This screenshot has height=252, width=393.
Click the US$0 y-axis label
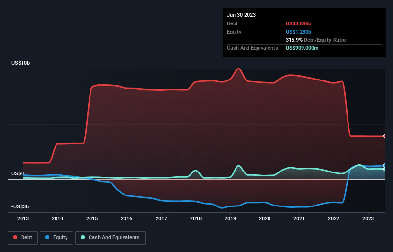click(x=18, y=173)
